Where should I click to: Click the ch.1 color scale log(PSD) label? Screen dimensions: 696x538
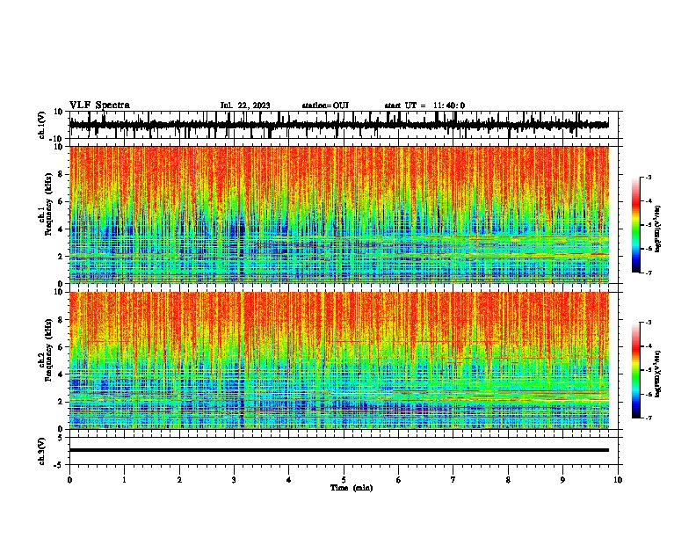(x=658, y=229)
